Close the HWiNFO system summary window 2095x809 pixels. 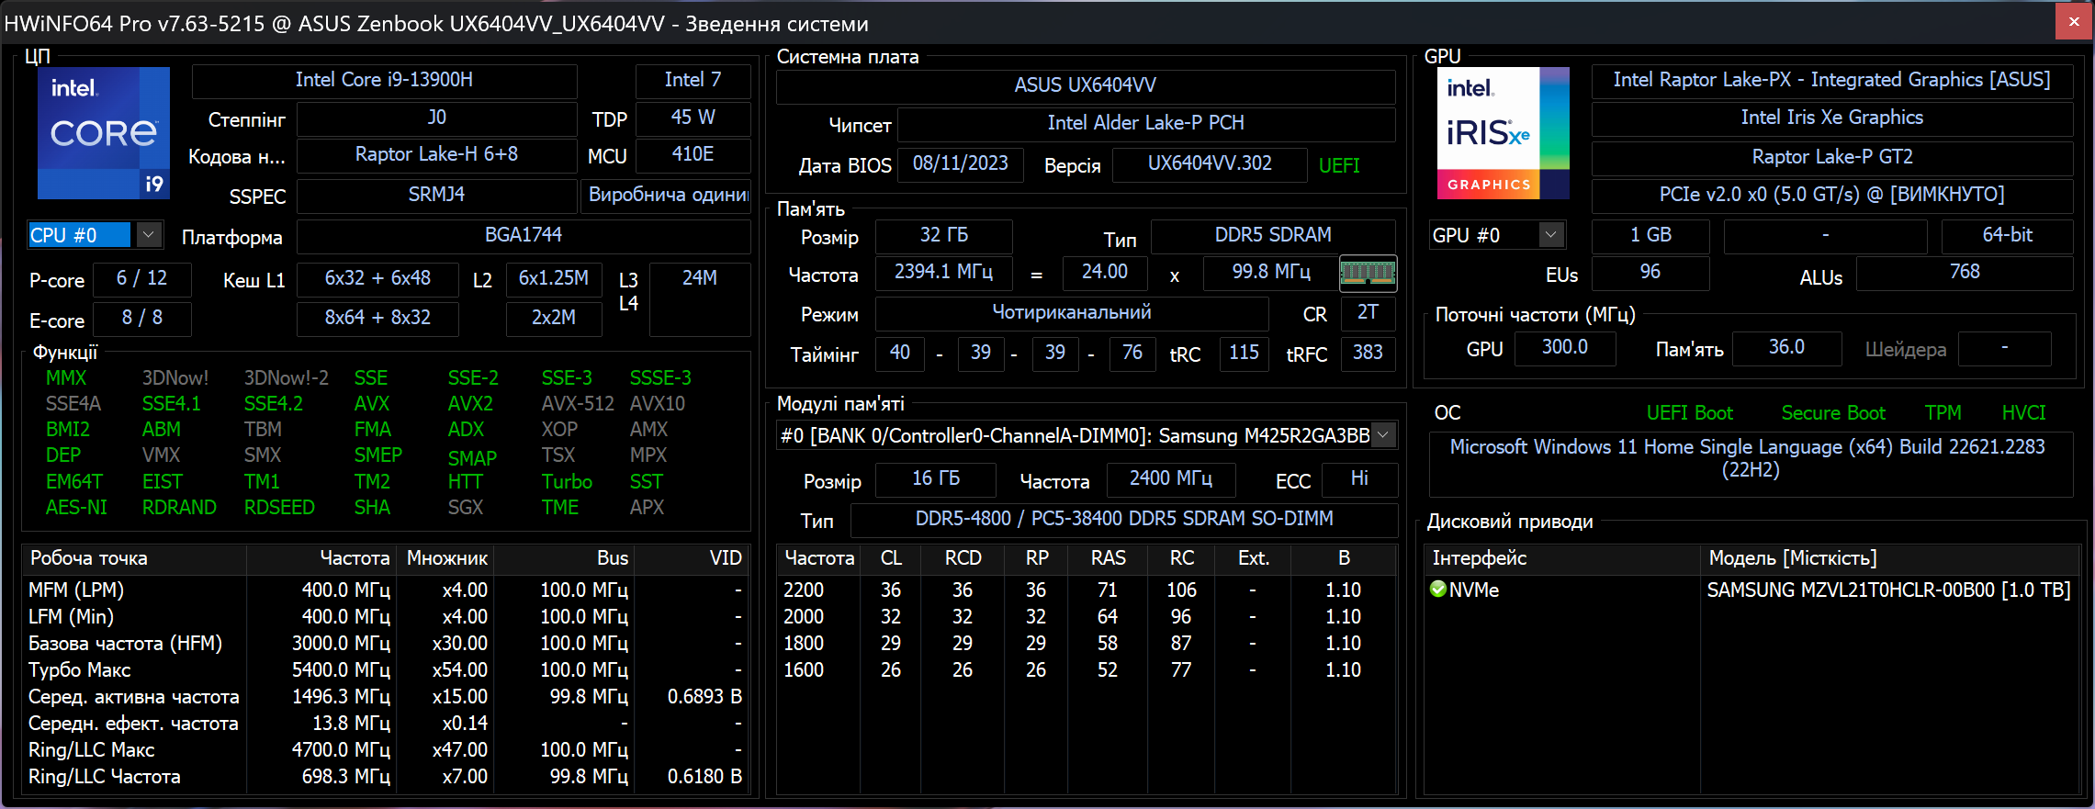click(2073, 22)
